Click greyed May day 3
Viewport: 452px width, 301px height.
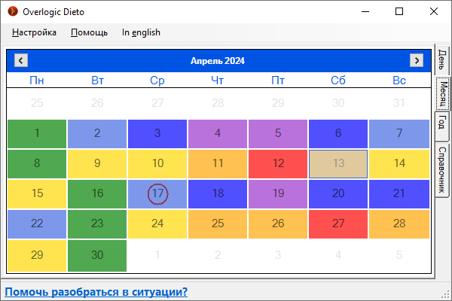(x=278, y=255)
